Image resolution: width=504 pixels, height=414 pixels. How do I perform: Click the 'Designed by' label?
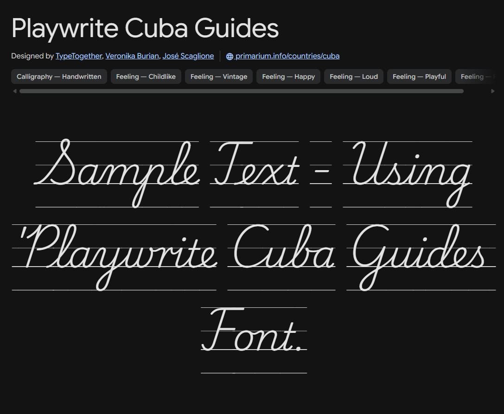(32, 56)
